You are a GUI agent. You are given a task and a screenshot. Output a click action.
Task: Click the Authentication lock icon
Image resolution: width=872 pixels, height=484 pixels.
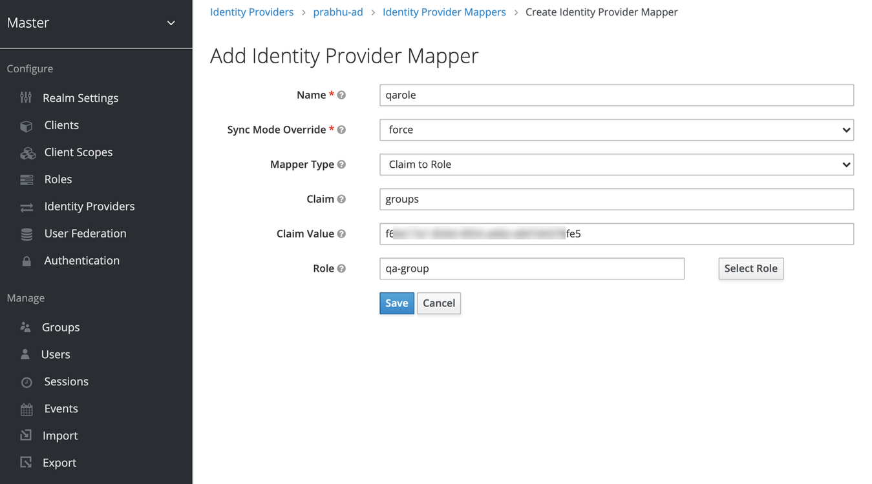pos(27,261)
